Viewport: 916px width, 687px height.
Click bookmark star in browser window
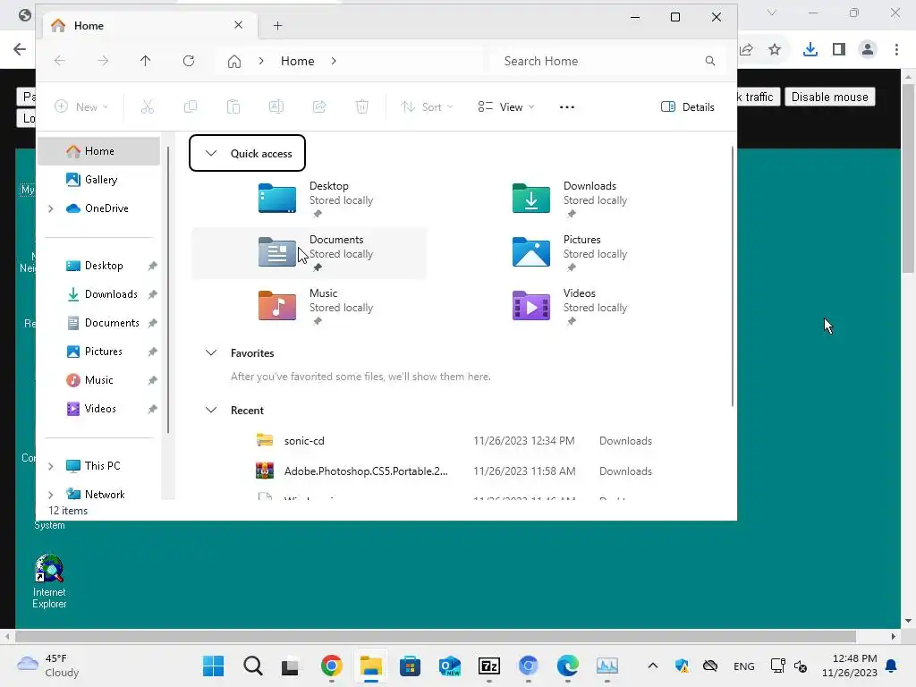point(775,50)
